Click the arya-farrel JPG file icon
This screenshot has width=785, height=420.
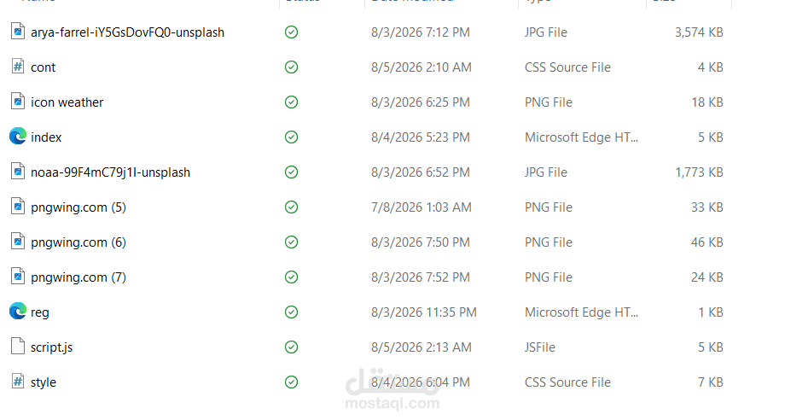click(18, 32)
